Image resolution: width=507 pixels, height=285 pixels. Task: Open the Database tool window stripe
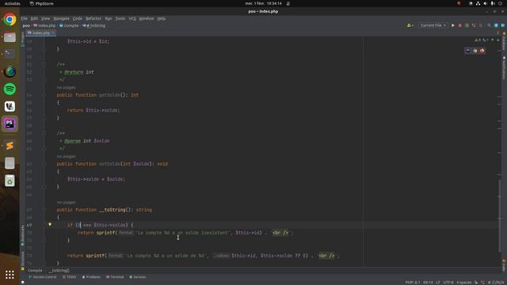[504, 41]
